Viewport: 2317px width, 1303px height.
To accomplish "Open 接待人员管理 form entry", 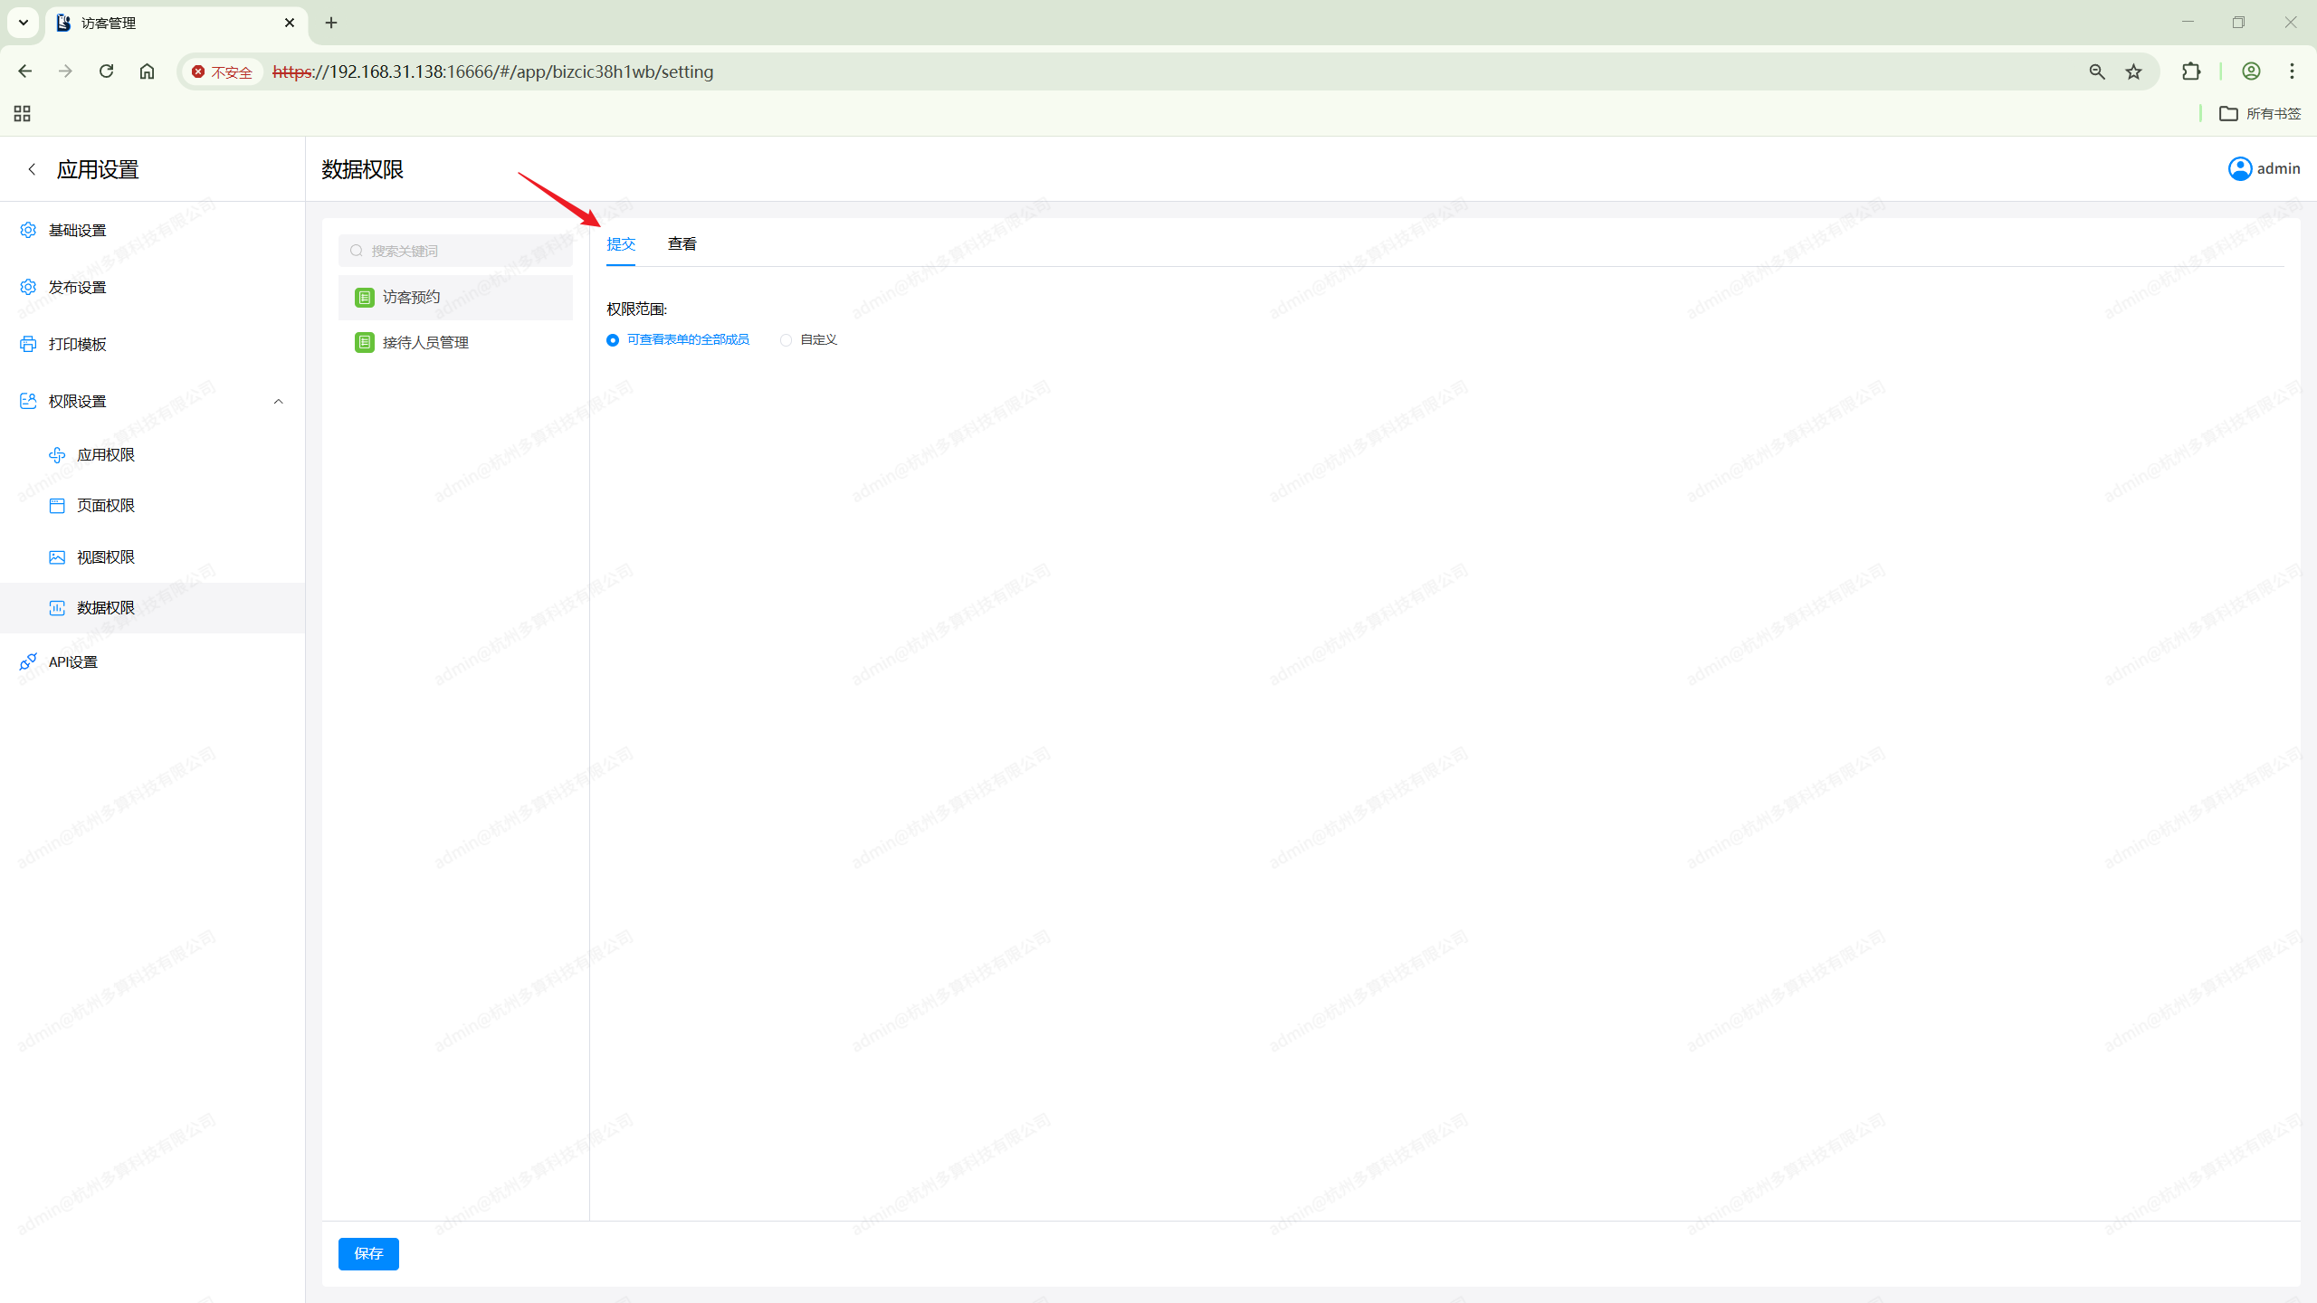I will [x=424, y=343].
